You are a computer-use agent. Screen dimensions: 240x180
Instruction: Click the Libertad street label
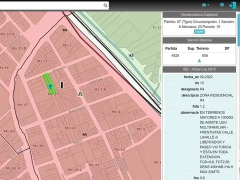(95, 81)
